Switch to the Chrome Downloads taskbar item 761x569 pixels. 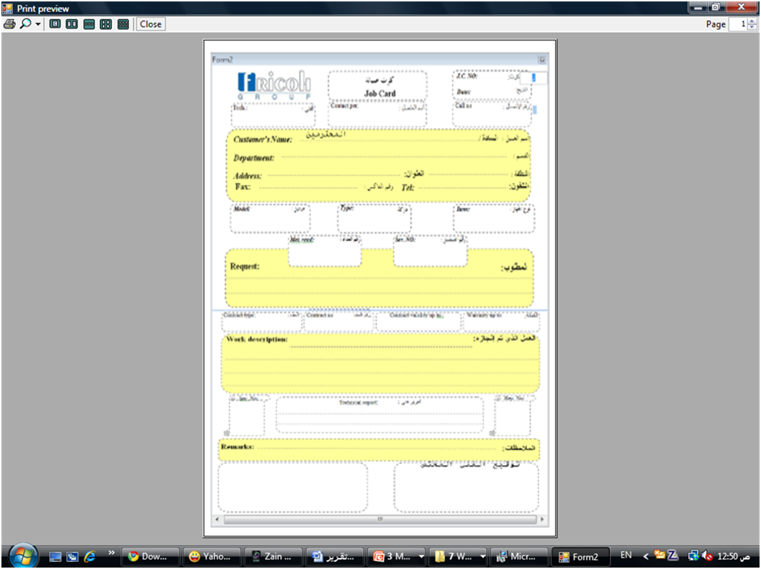click(151, 557)
